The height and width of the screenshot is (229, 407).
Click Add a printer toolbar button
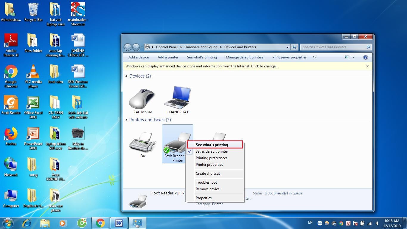point(168,57)
